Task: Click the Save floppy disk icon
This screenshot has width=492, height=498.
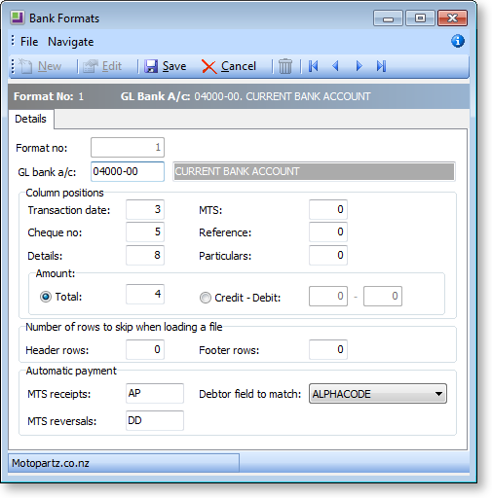Action: pos(151,66)
